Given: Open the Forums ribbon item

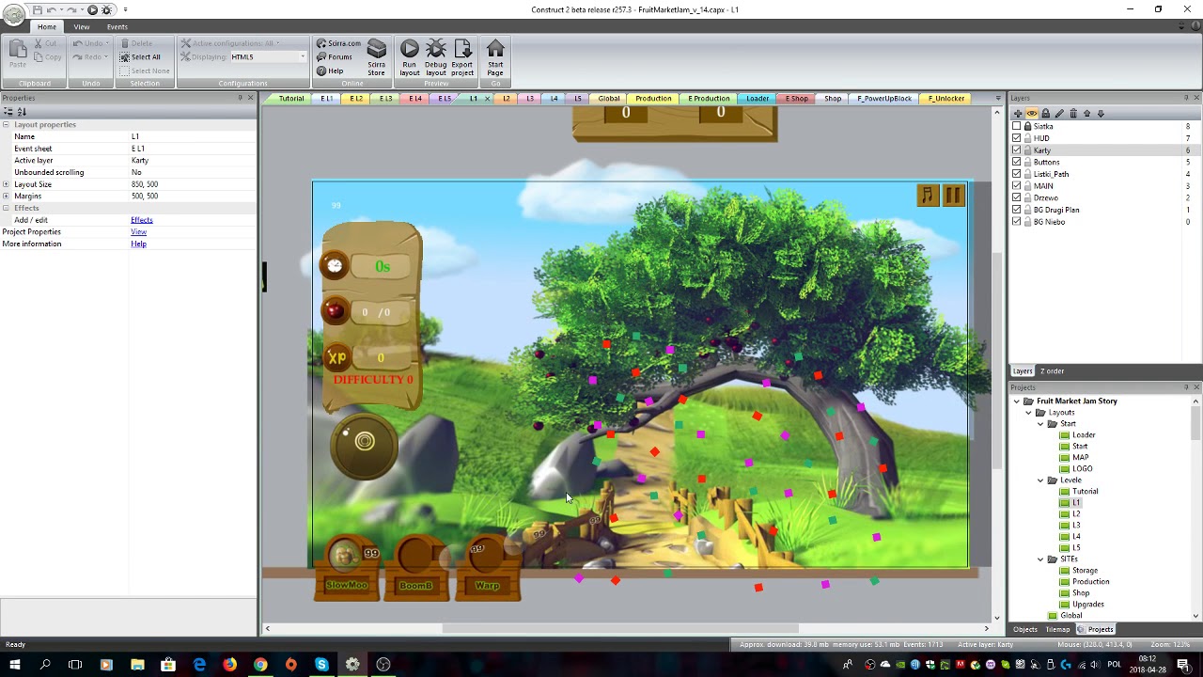Looking at the screenshot, I should (335, 57).
